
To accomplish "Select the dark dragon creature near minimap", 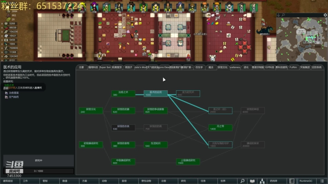I will coord(264,31).
